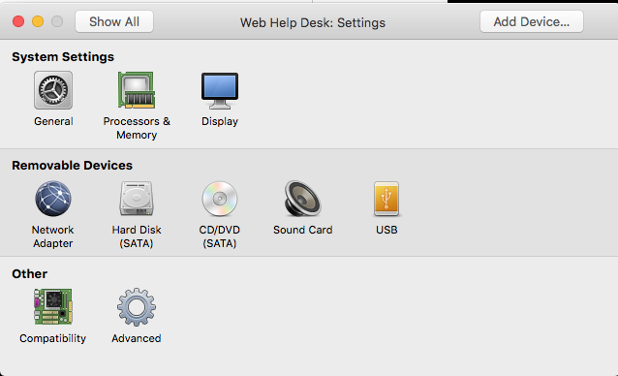Image resolution: width=618 pixels, height=376 pixels.
Task: Open Processors & Memory chip icon
Action: tap(137, 90)
